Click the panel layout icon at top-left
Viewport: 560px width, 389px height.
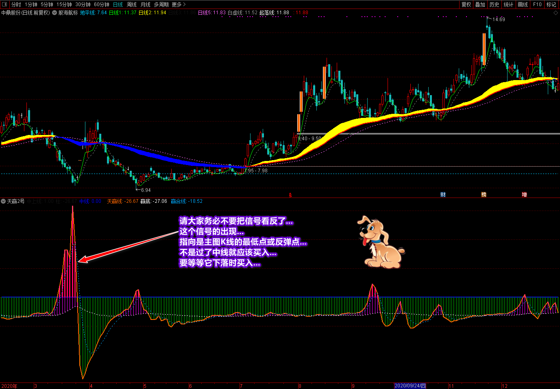coord(4,4)
